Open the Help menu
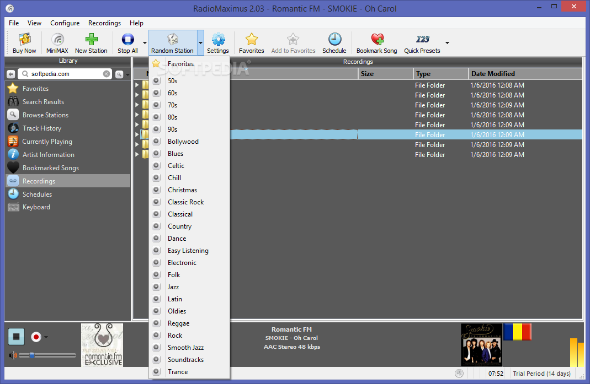 click(x=136, y=23)
